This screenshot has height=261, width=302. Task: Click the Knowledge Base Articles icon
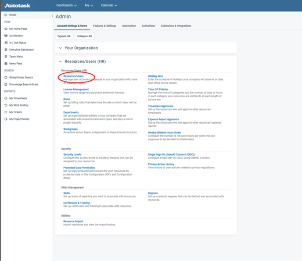tap(6, 84)
